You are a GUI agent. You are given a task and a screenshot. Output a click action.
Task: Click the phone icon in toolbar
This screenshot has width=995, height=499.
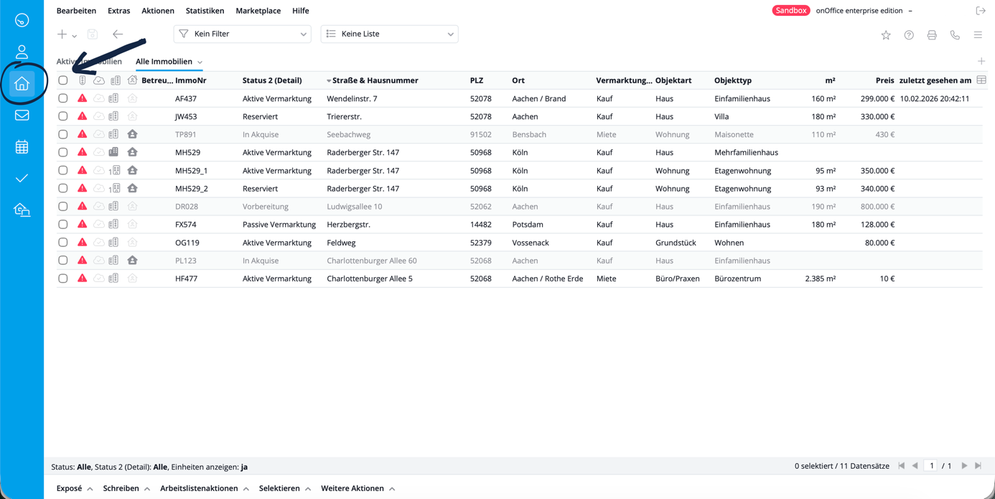955,35
